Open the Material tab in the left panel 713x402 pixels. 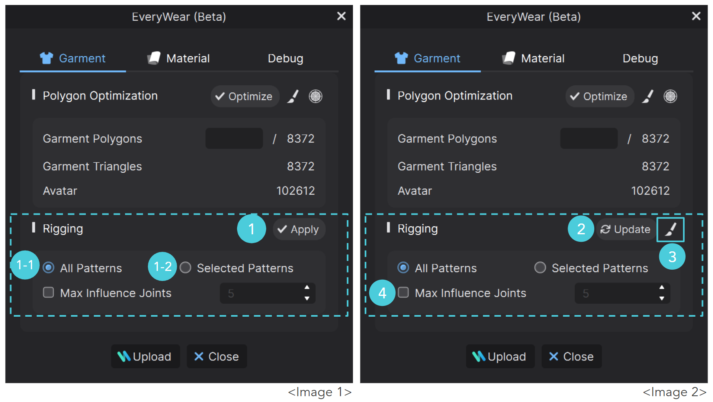(179, 58)
